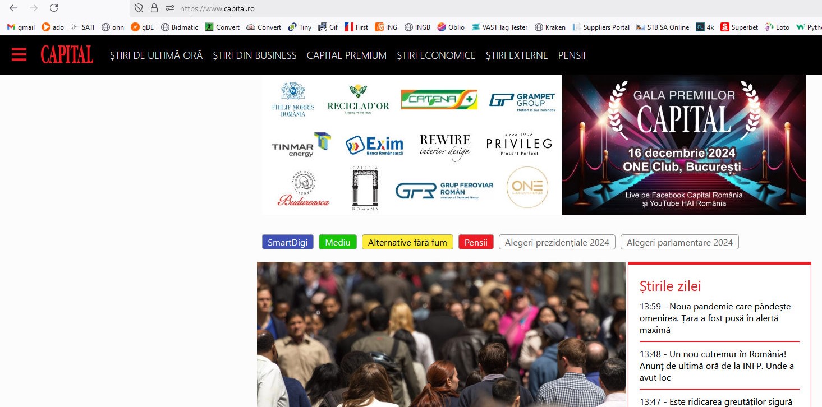Open the Gala Premiilor Capital banner
The height and width of the screenshot is (407, 822).
tap(684, 145)
